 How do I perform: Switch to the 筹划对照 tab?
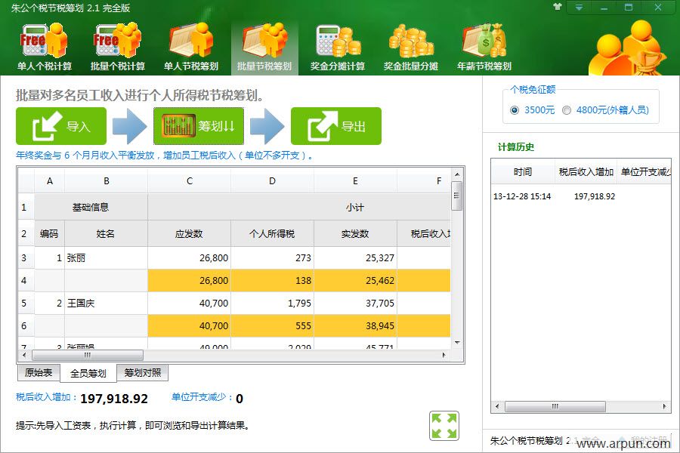pyautogui.click(x=143, y=372)
